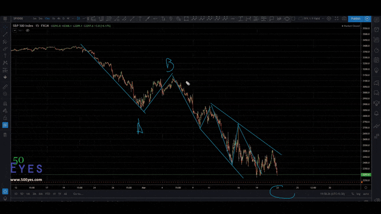Toggle fullscreen mode

(x=336, y=19)
